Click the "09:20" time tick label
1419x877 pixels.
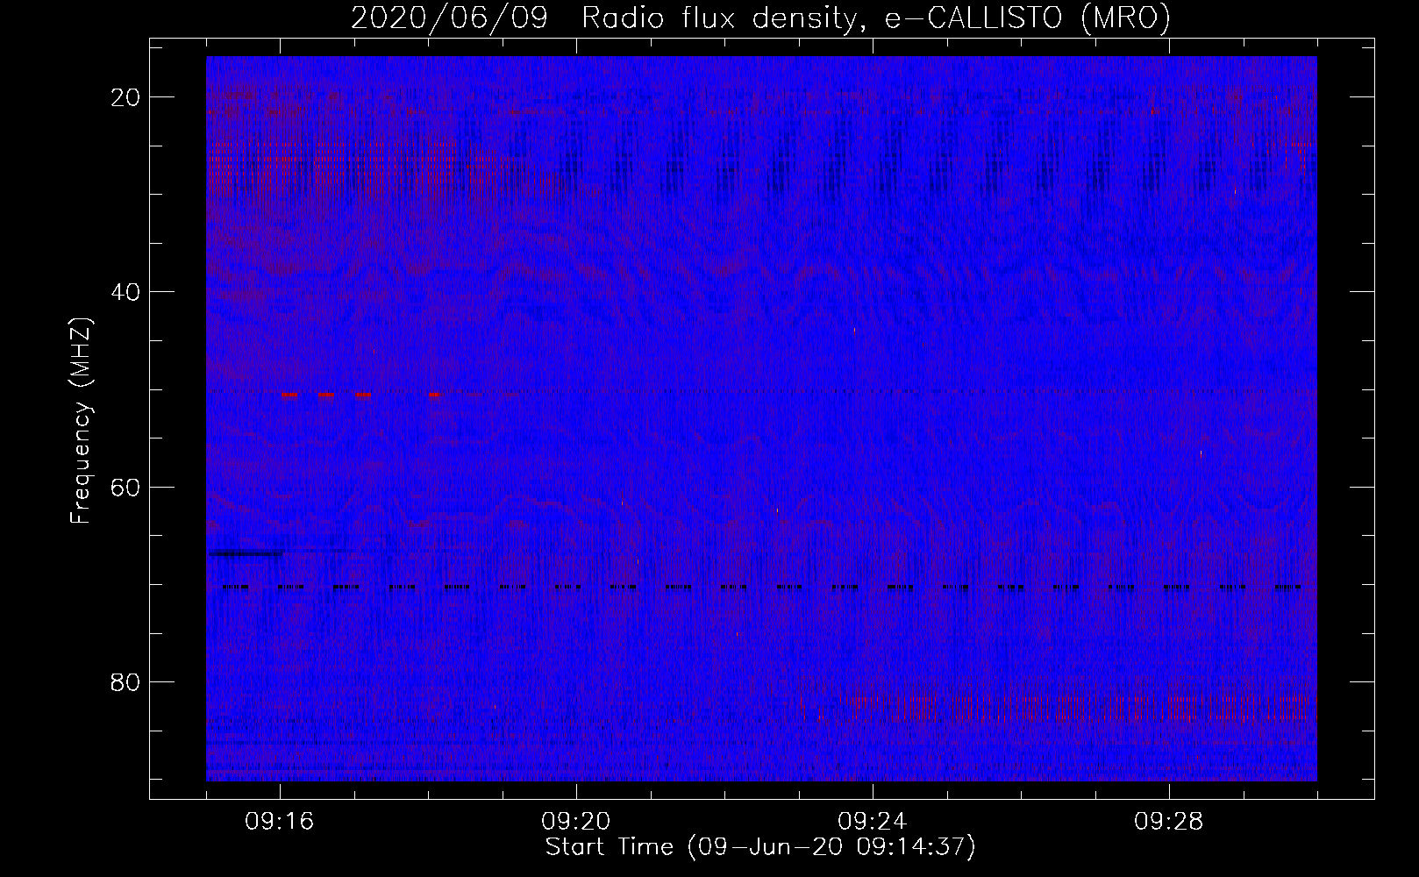tap(576, 822)
